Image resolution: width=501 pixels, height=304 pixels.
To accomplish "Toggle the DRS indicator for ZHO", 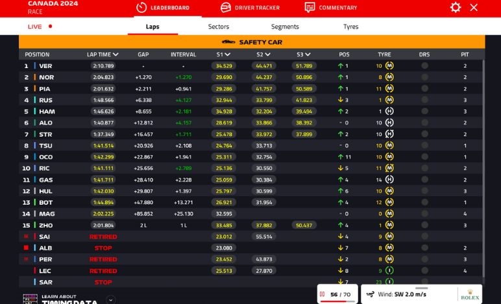I will point(424,226).
